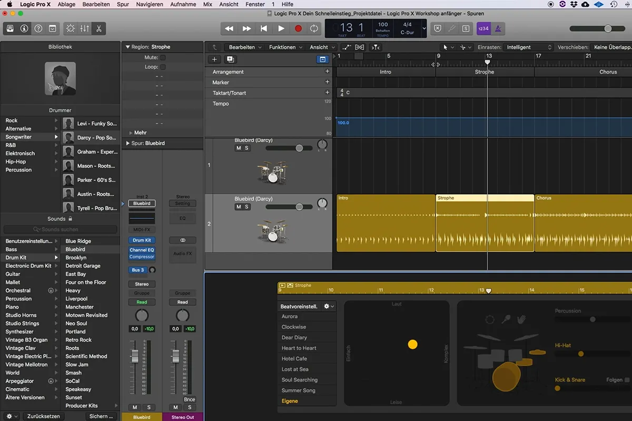
Task: Open the Library icon in the control bar
Action: click(11, 28)
